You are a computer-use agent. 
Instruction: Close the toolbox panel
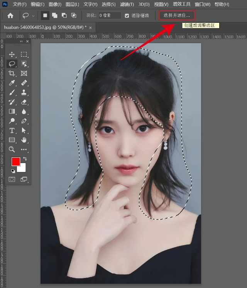pos(27,41)
